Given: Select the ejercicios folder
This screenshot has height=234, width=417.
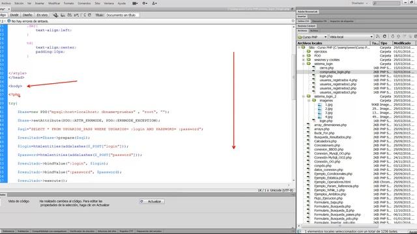Looking at the screenshot, I should 321,52.
